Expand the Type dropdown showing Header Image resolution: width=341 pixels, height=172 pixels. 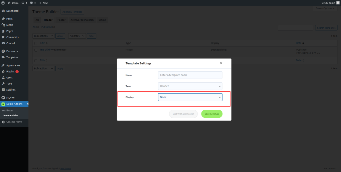click(x=190, y=86)
